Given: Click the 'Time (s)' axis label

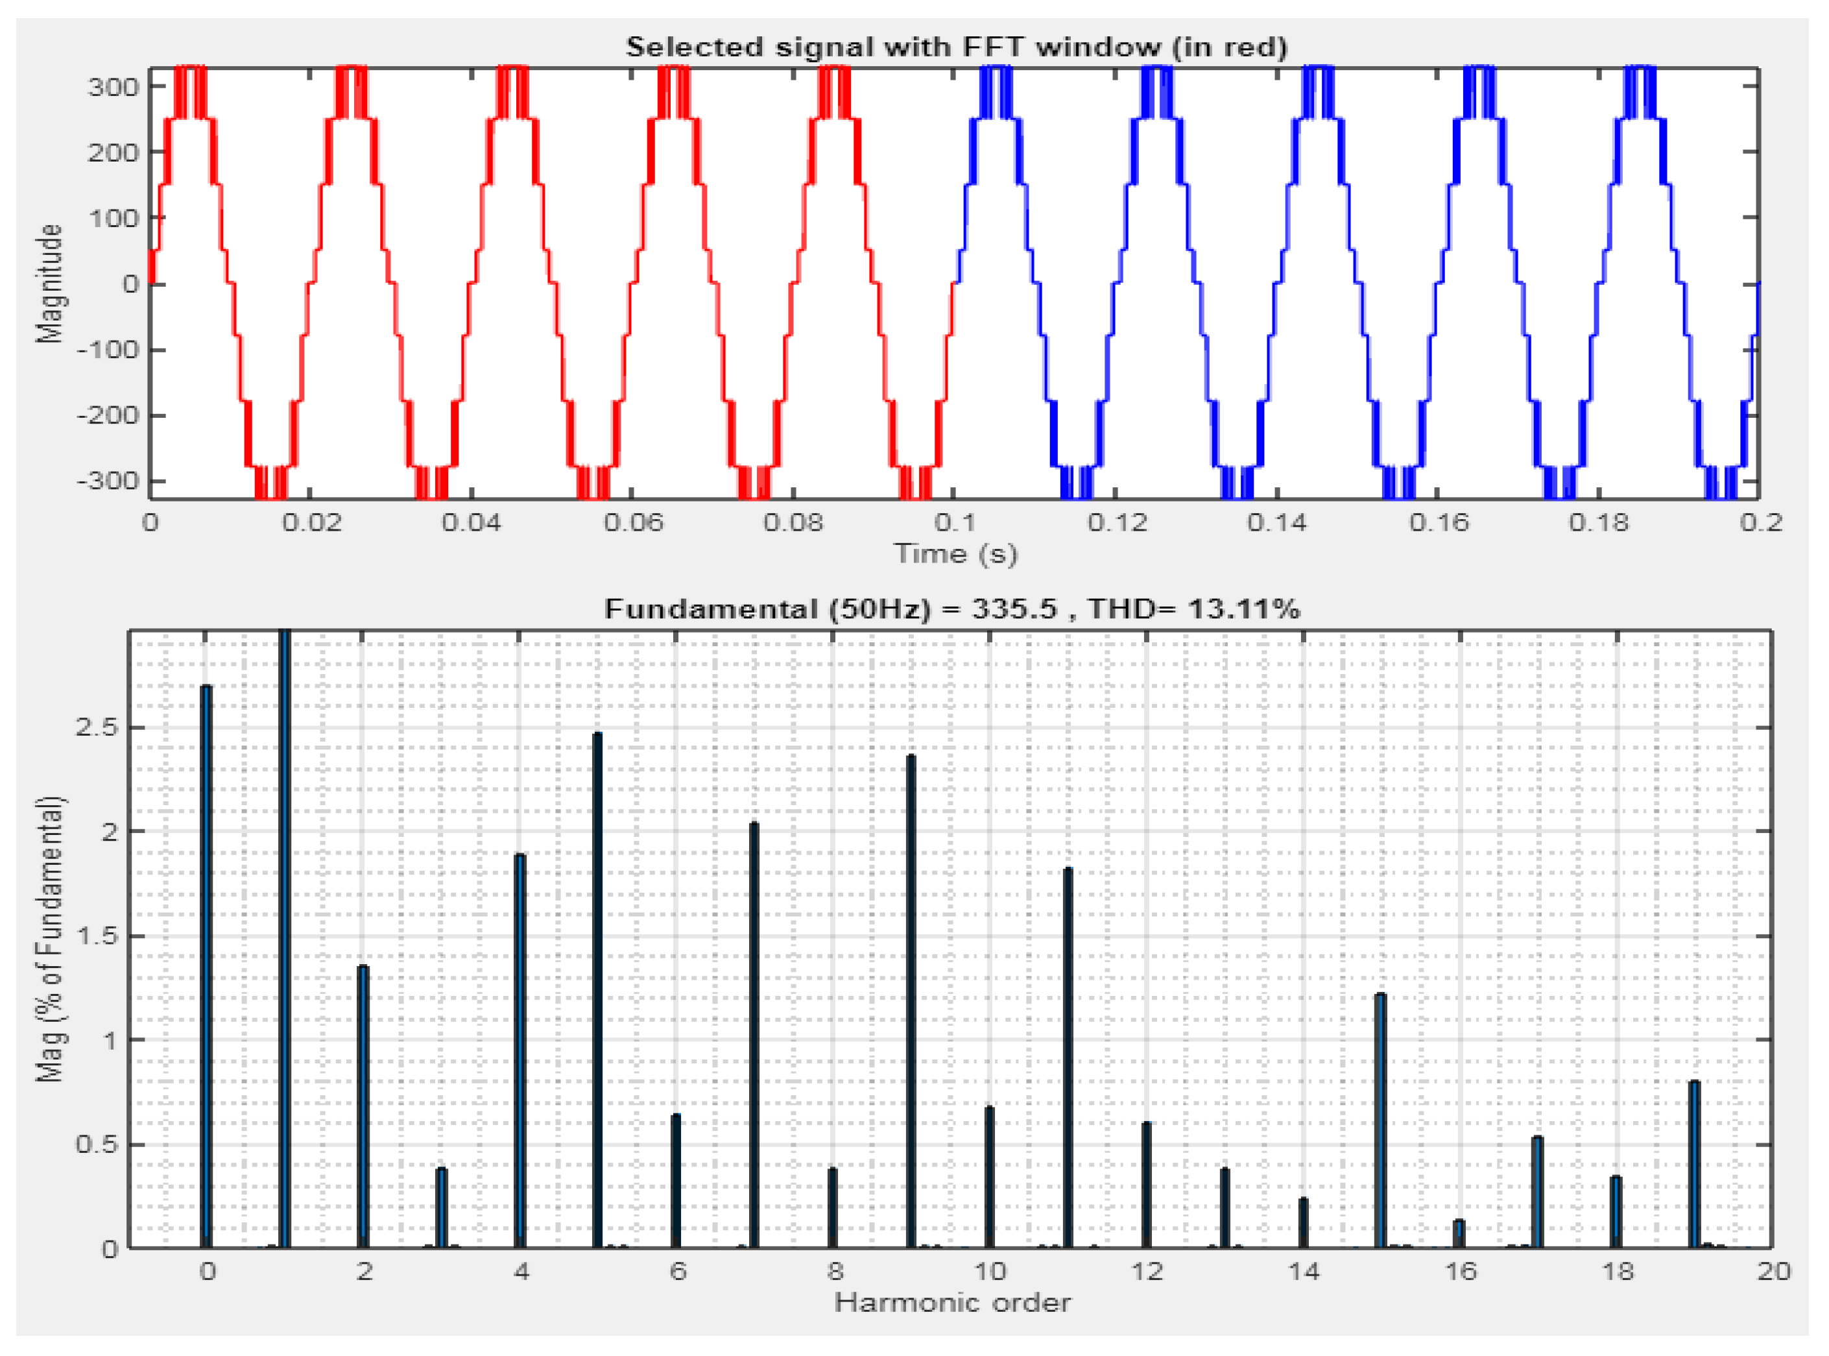Looking at the screenshot, I should click(x=955, y=554).
